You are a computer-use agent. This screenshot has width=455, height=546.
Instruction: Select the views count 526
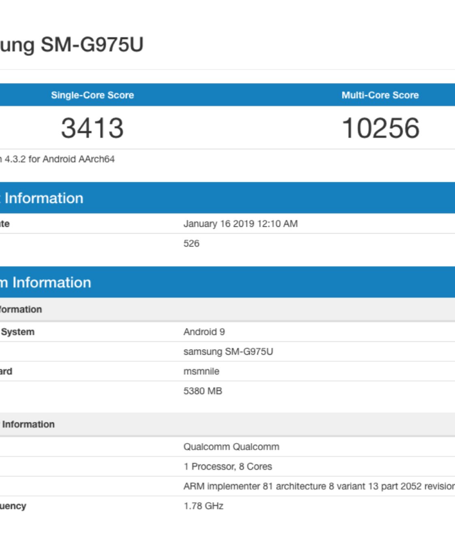pyautogui.click(x=191, y=244)
